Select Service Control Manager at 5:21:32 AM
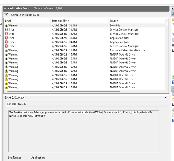Viewport: 174px width, 161px height. [124, 34]
